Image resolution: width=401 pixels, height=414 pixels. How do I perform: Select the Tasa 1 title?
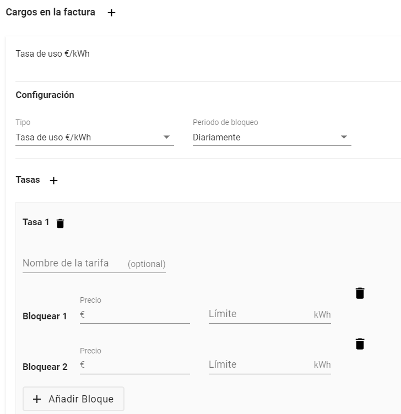[36, 222]
